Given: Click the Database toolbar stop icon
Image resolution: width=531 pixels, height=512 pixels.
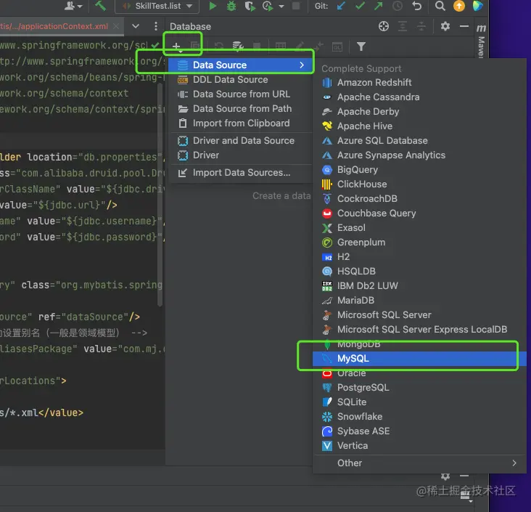Looking at the screenshot, I should [x=257, y=46].
